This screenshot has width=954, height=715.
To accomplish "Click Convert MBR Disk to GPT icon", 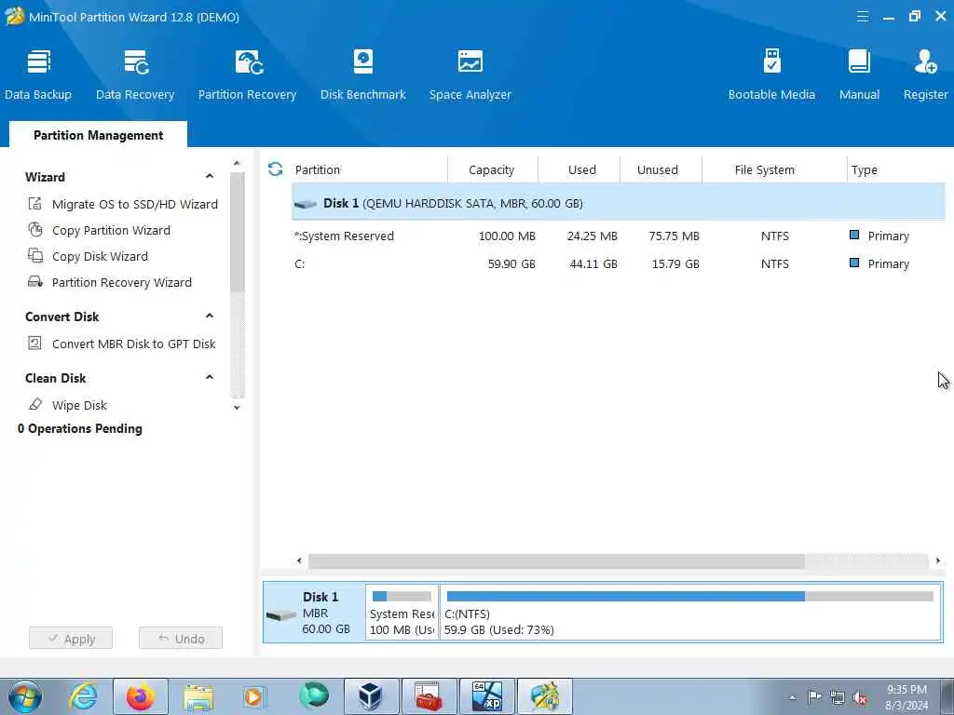I will point(35,344).
